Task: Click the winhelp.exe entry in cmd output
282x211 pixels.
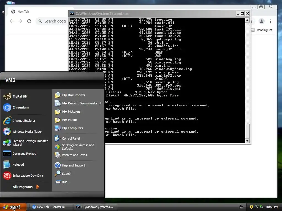Action: click(x=167, y=72)
